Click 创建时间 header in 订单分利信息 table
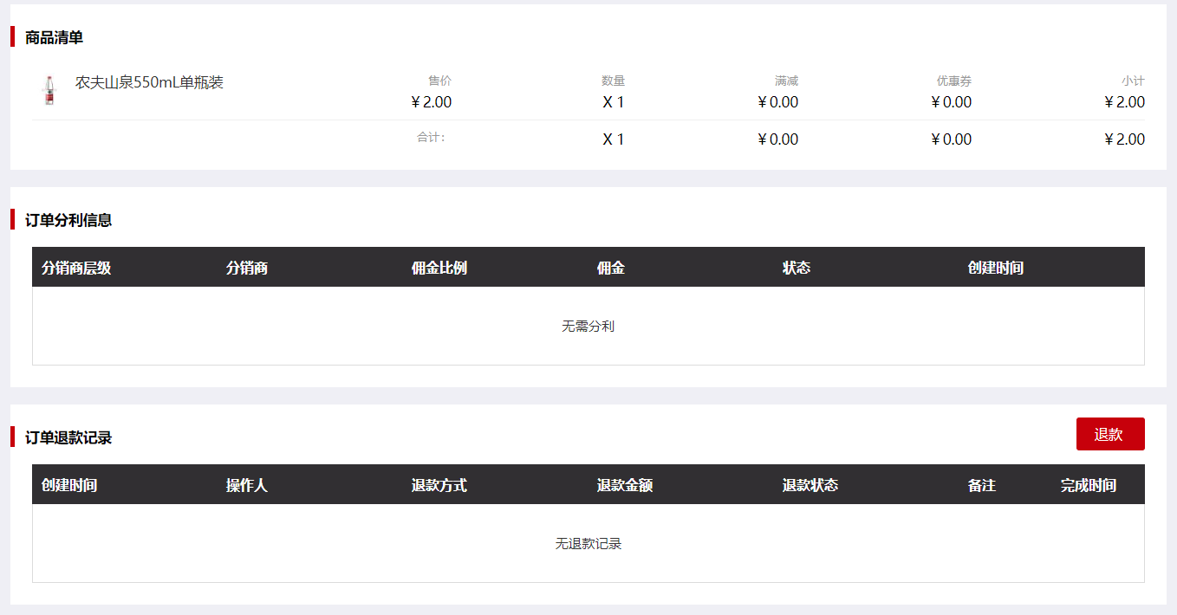The width and height of the screenshot is (1177, 615). (x=996, y=268)
